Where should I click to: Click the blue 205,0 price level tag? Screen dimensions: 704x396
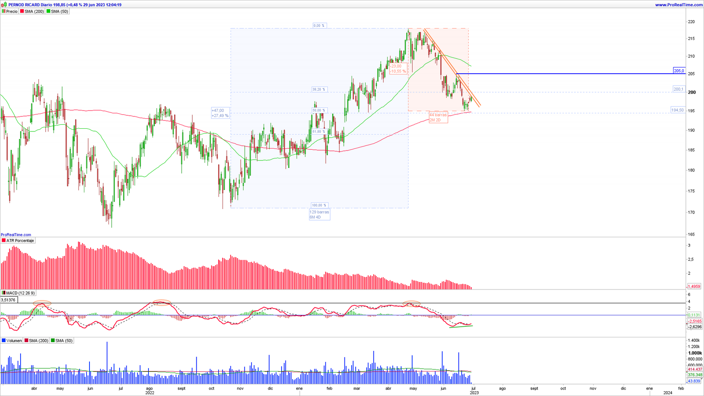point(679,71)
